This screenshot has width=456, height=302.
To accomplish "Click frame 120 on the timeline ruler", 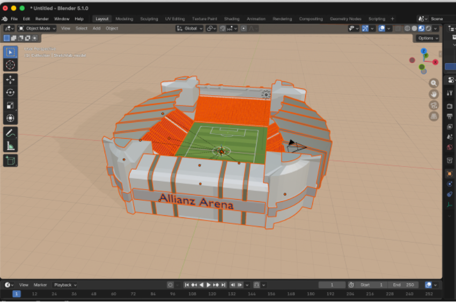I will 212,294.
